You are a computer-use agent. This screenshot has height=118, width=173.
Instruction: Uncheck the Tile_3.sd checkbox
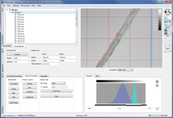pos(15,19)
